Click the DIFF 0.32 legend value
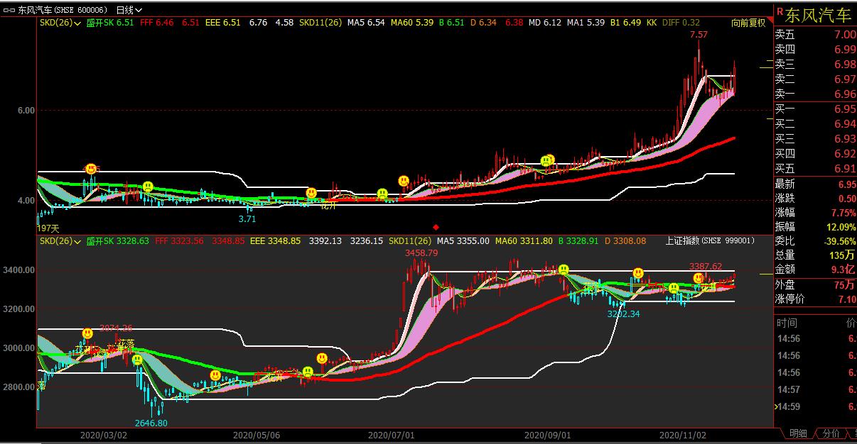The width and height of the screenshot is (857, 444). 681,23
